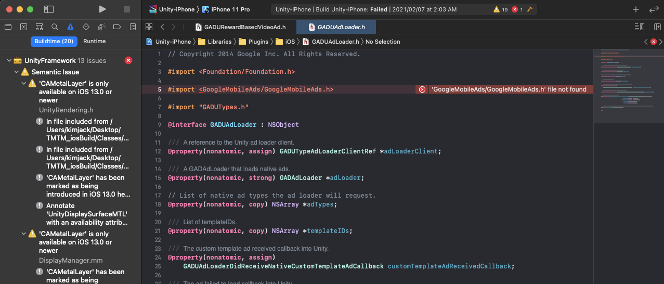The image size is (664, 284).
Task: Select the Buildtime (20) filter
Action: tap(54, 41)
